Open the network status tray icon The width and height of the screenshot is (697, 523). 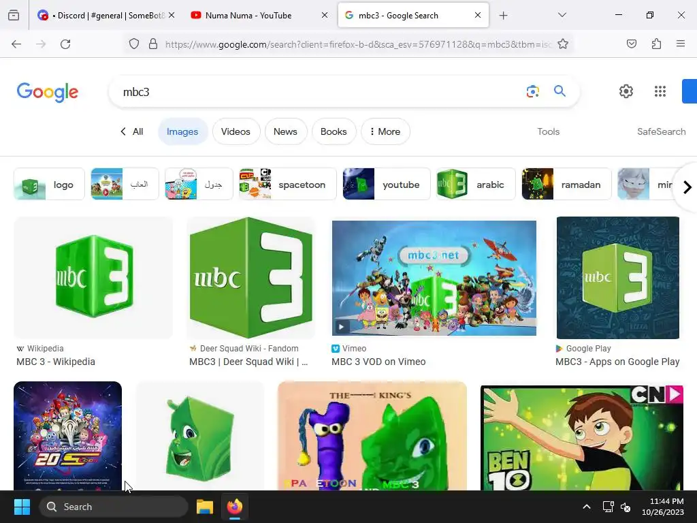(x=608, y=507)
